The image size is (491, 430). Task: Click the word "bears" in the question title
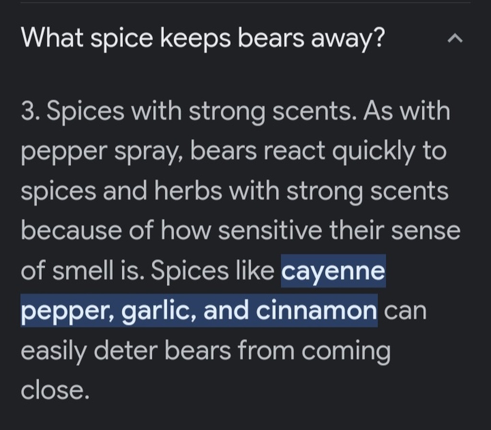point(271,38)
